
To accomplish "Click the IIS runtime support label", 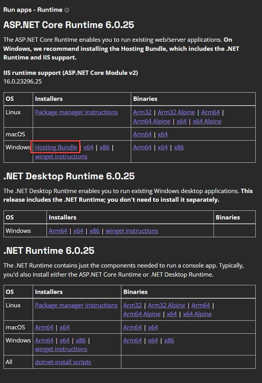I will tap(71, 73).
